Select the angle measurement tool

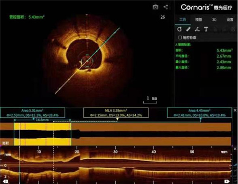197,29
